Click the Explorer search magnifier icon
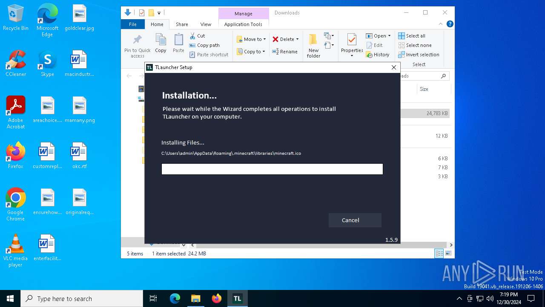545x307 pixels. 443,76
